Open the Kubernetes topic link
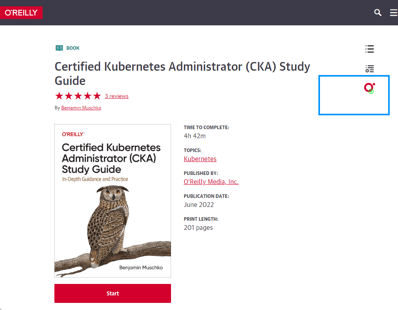This screenshot has width=398, height=310. tap(200, 159)
